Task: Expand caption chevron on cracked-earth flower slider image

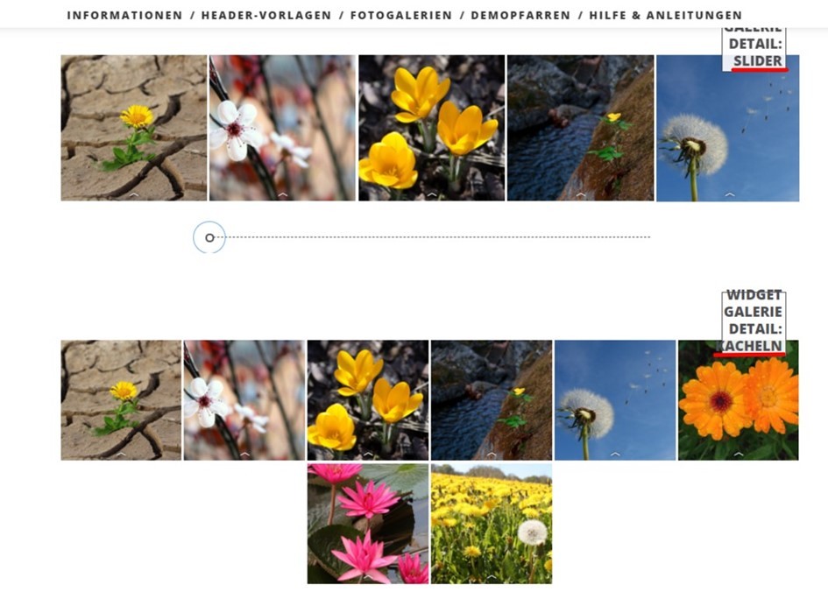Action: pyautogui.click(x=133, y=194)
